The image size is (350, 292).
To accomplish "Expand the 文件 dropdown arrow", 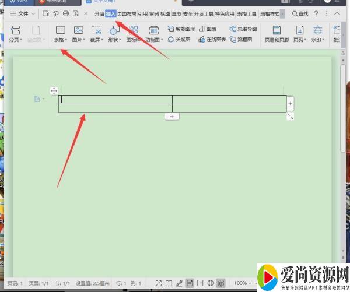I will point(33,14).
